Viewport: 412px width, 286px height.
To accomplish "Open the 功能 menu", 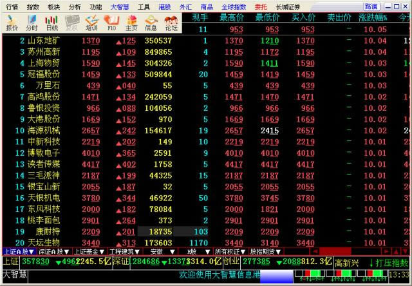I will pos(96,7).
